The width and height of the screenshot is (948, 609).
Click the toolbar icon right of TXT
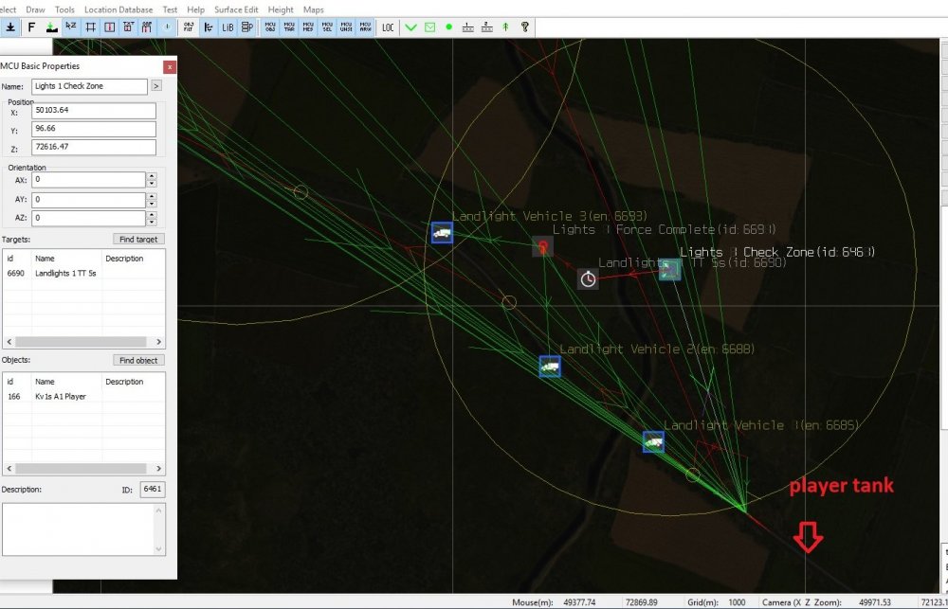click(x=148, y=27)
